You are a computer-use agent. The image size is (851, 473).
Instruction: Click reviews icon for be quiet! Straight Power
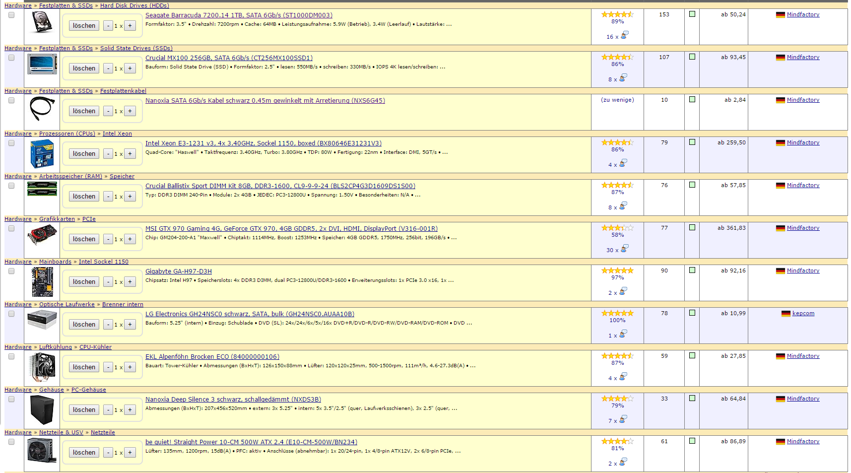tap(623, 462)
